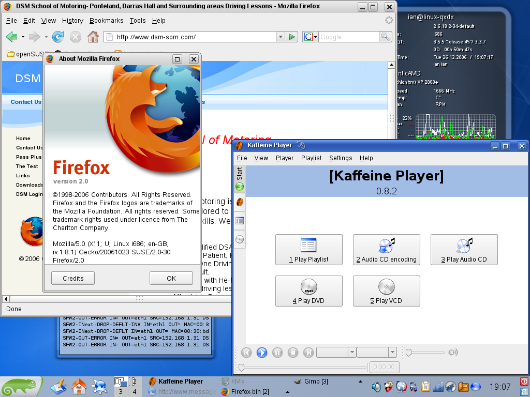The height and width of the screenshot is (397, 530).
Task: Click Audio CD encoding button
Action: 386,250
